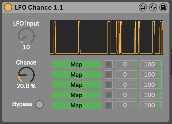This screenshot has width=172, height=124.
Task: Click the fourth row's Map button
Action: 76,95
